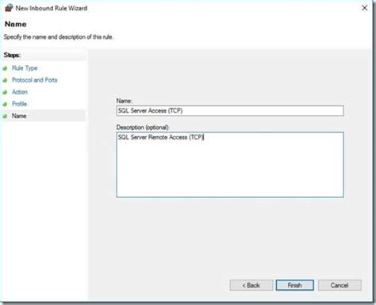This screenshot has width=376, height=305.
Task: Click the firewall wizard title bar icon
Action: tap(9, 8)
